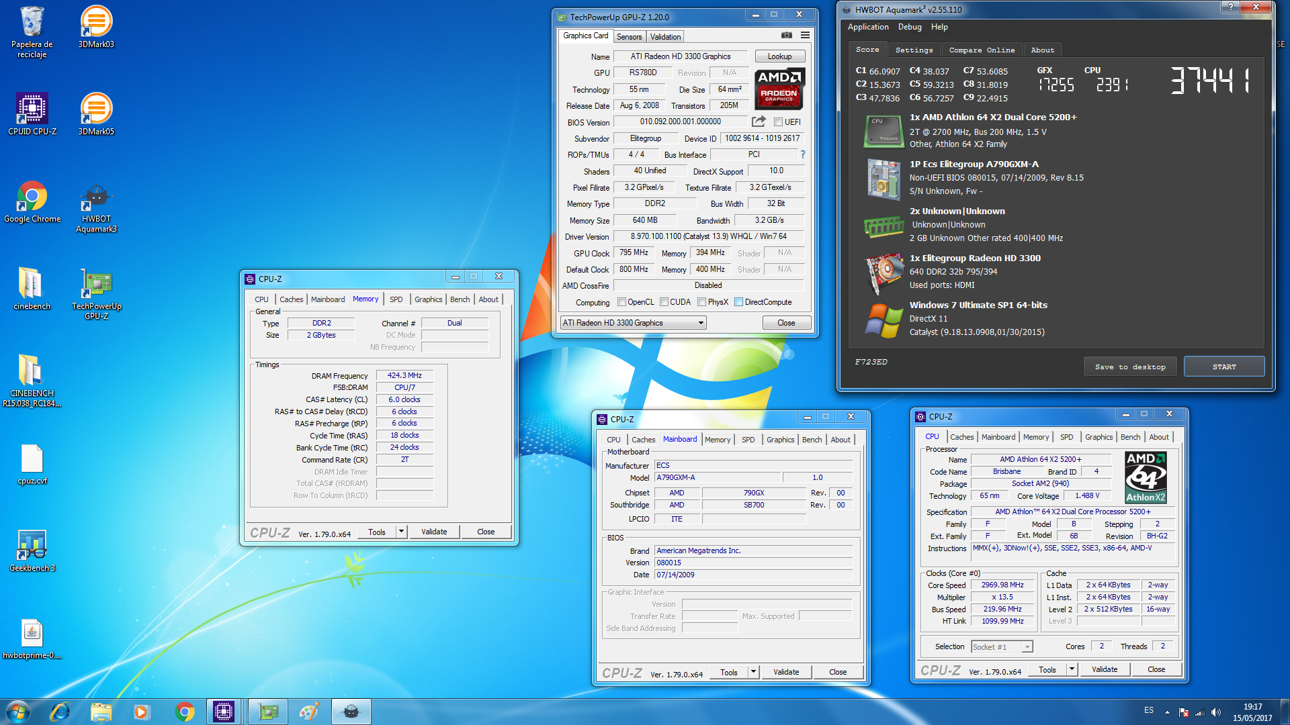The image size is (1290, 725).
Task: Toggle the PhysX checkbox in GPU-Z
Action: (701, 302)
